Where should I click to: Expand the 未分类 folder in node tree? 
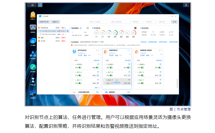(39, 41)
